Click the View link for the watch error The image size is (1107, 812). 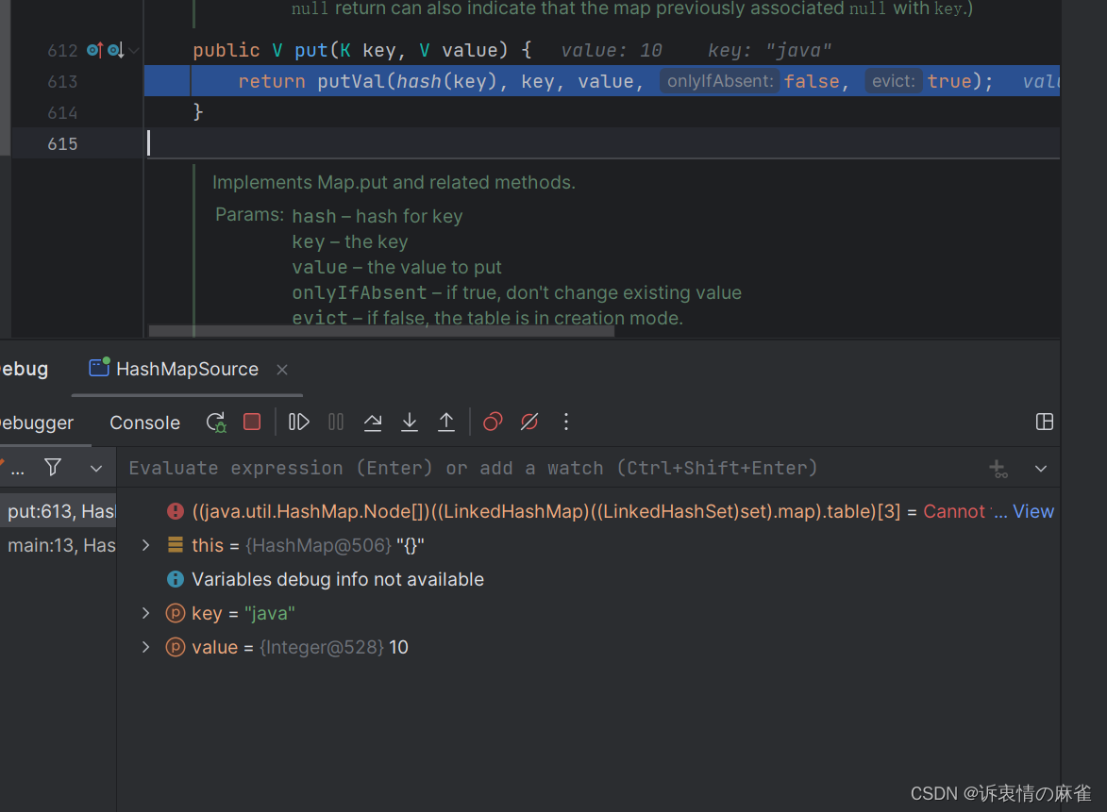pos(1032,511)
